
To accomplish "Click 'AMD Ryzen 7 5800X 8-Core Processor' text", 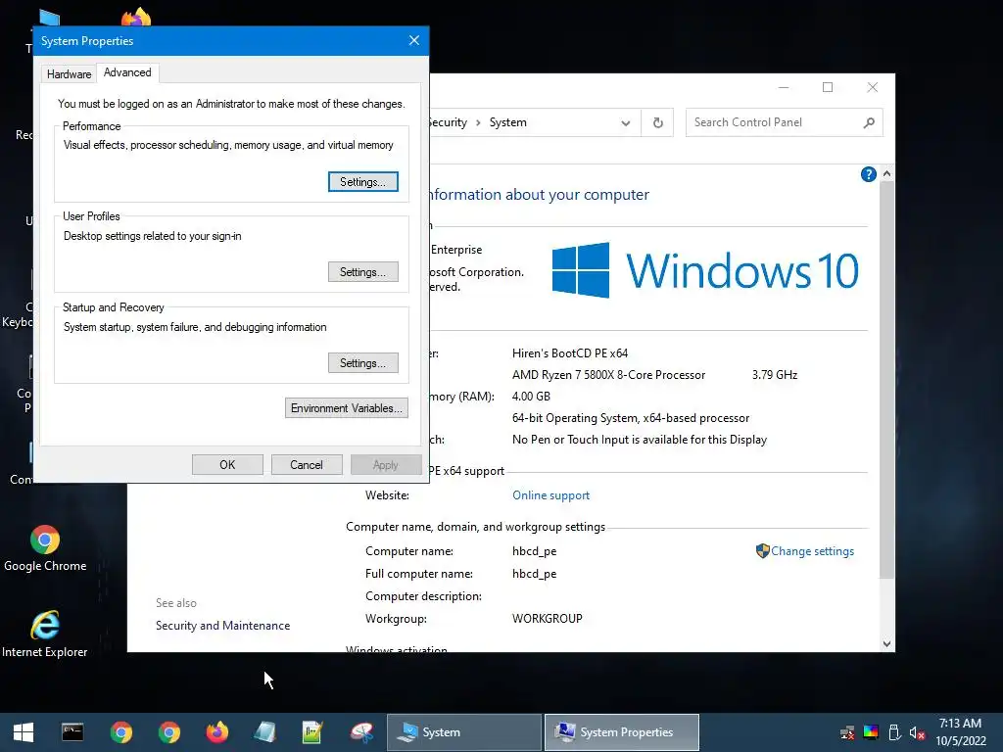I will click(x=608, y=375).
